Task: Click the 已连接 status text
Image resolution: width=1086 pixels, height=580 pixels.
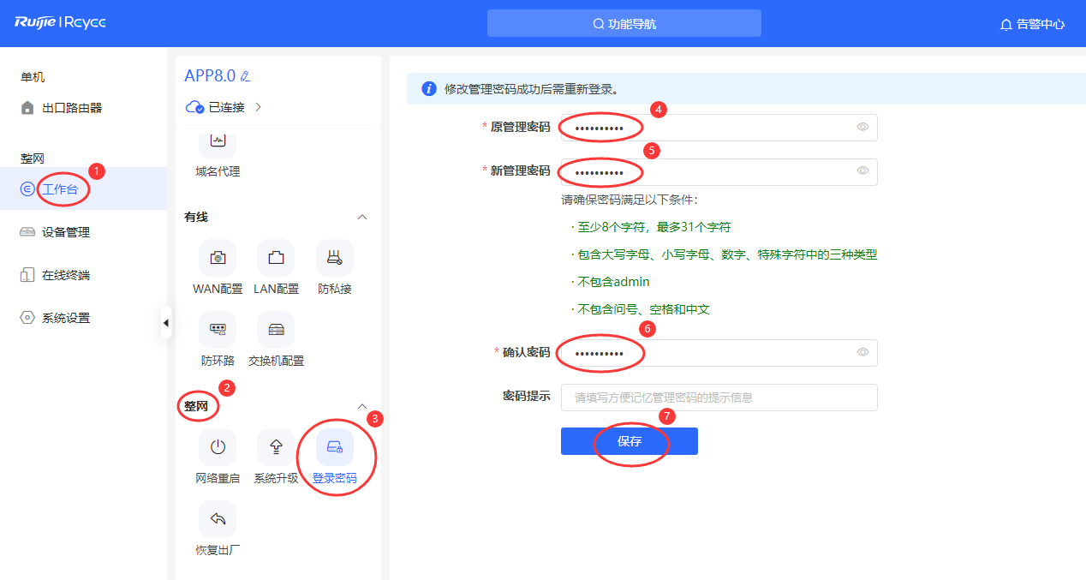Action: 227,107
